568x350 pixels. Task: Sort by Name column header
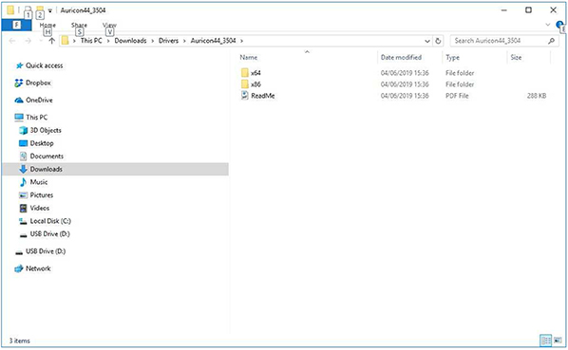pos(249,57)
